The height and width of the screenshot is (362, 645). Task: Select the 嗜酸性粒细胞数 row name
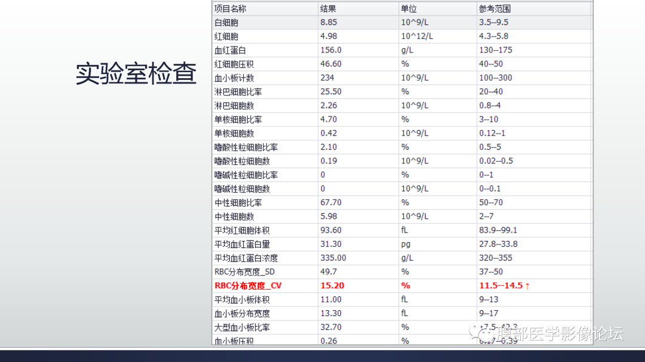point(242,161)
